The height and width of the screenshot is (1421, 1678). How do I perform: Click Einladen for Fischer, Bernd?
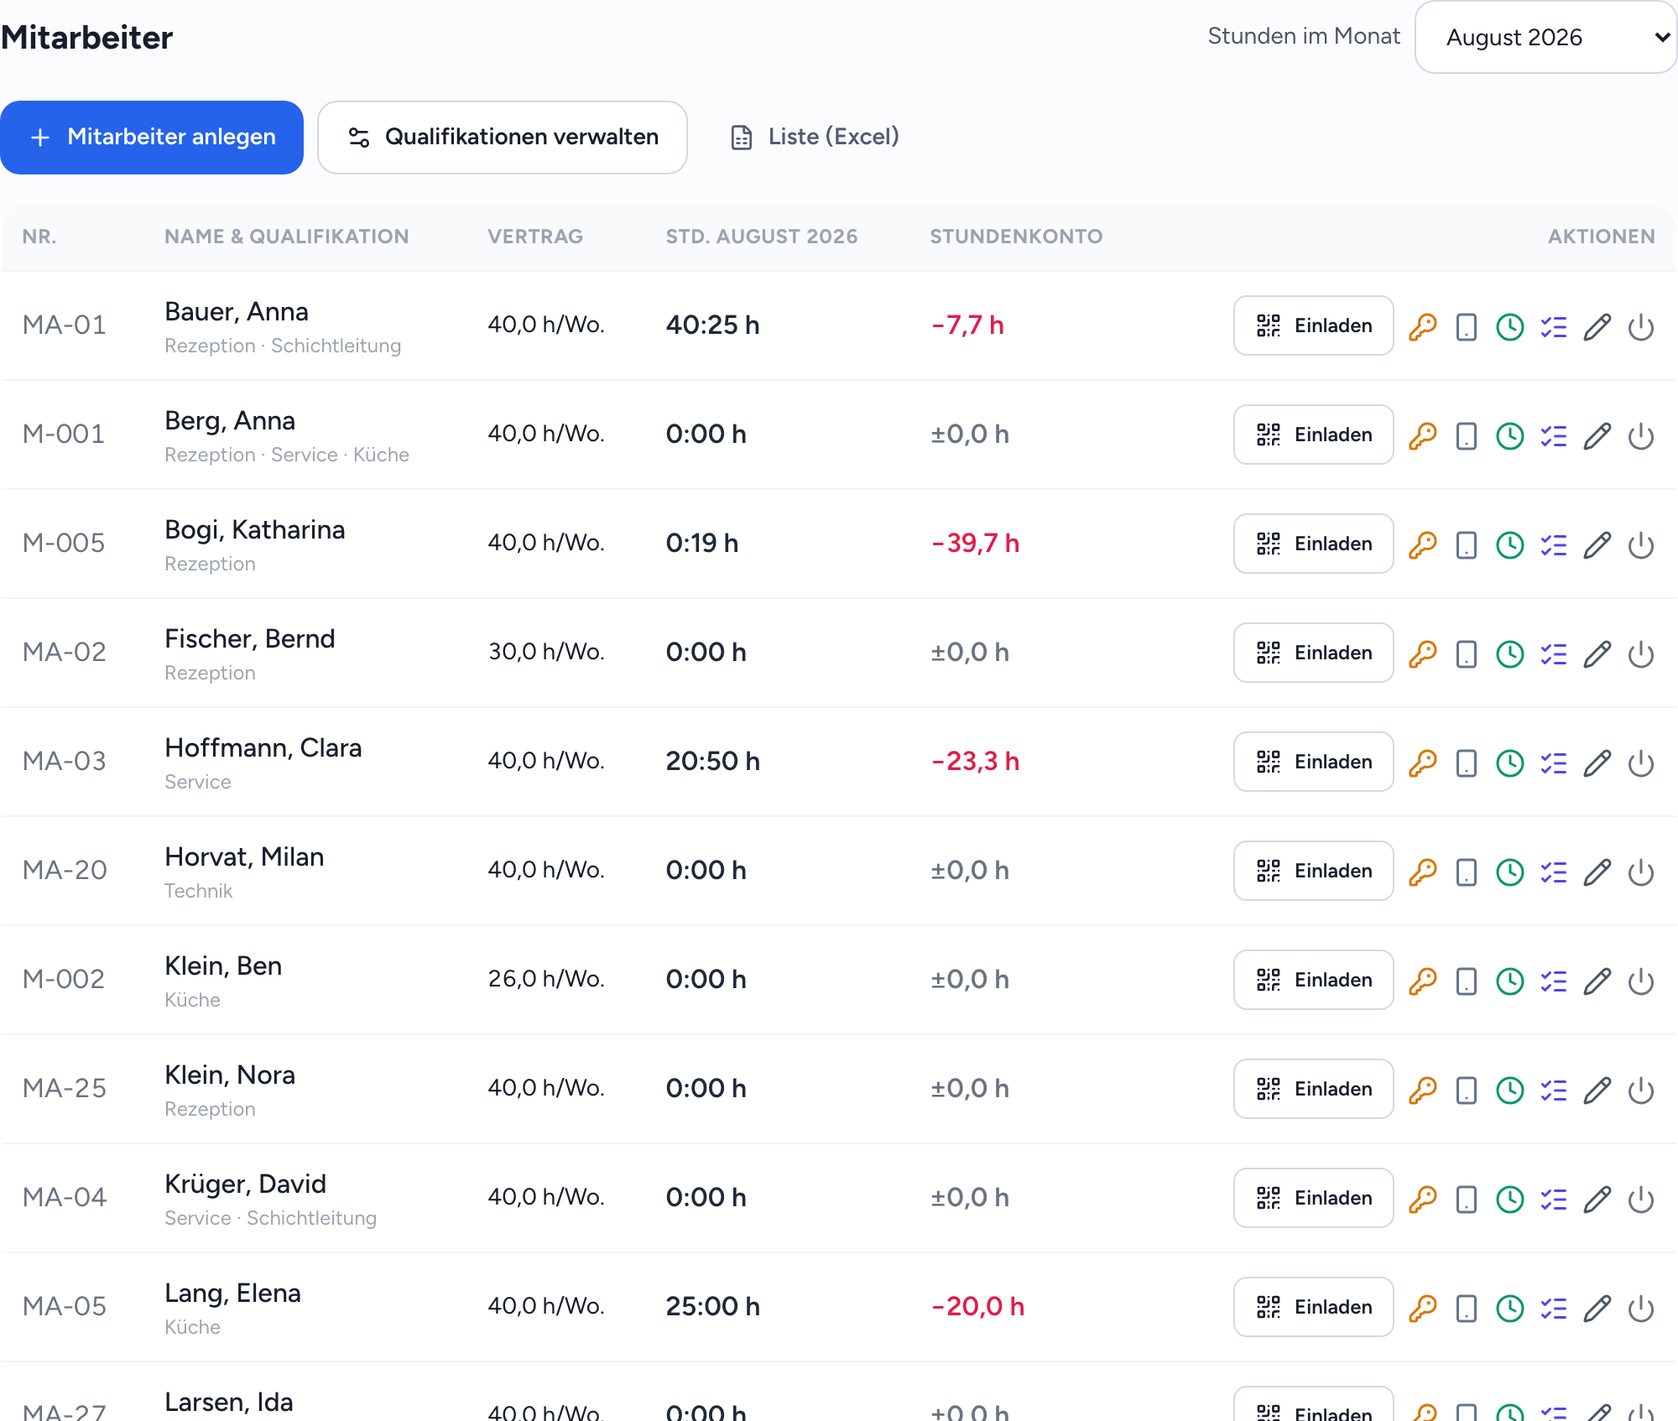click(x=1313, y=653)
